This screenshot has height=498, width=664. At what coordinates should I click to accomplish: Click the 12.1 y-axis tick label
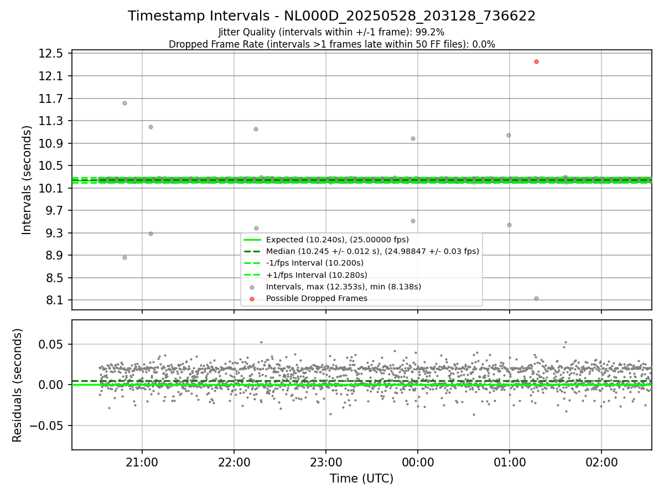click(x=52, y=76)
